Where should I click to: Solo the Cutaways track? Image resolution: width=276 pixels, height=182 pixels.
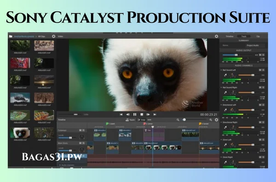coord(84,130)
